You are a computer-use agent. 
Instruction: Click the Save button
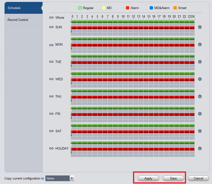point(173,178)
